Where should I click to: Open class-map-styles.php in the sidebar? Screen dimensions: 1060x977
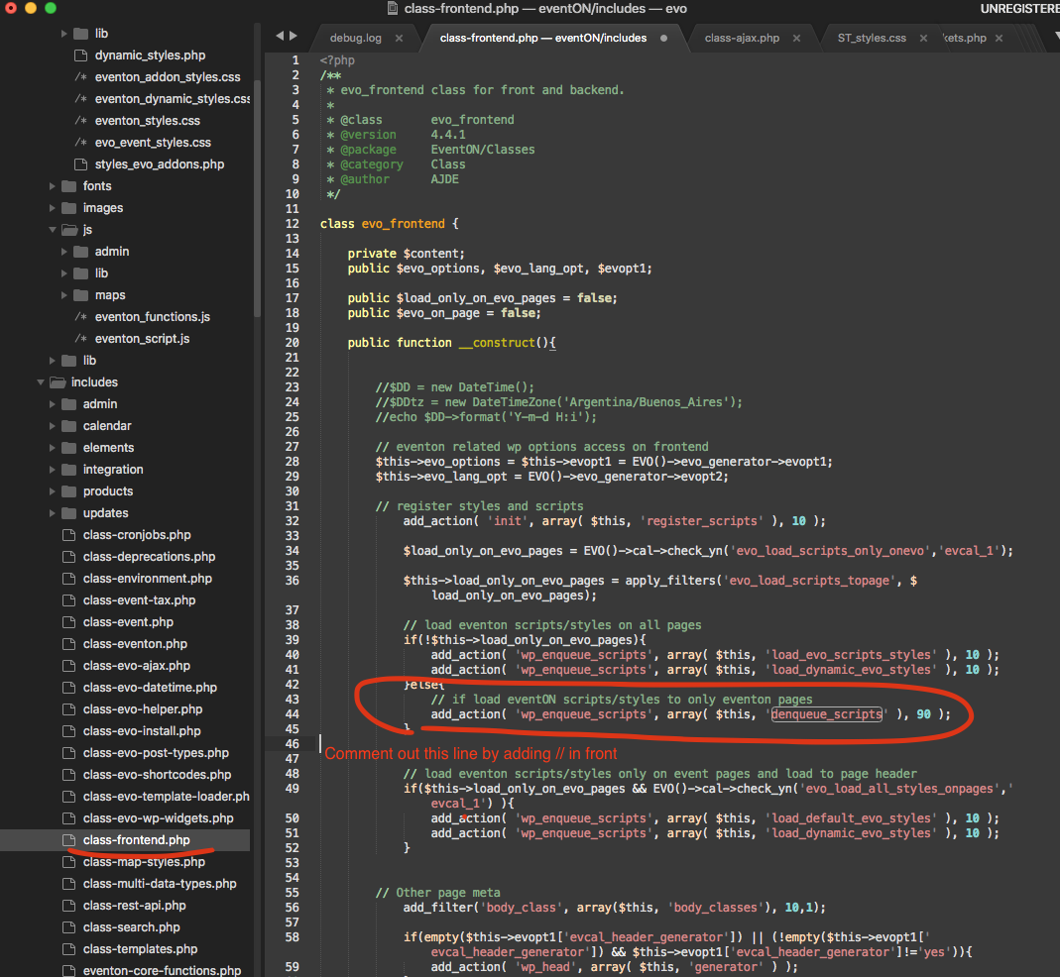pyautogui.click(x=144, y=862)
